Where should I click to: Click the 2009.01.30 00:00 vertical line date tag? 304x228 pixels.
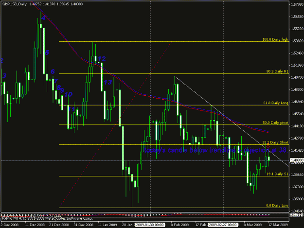tap(150, 225)
